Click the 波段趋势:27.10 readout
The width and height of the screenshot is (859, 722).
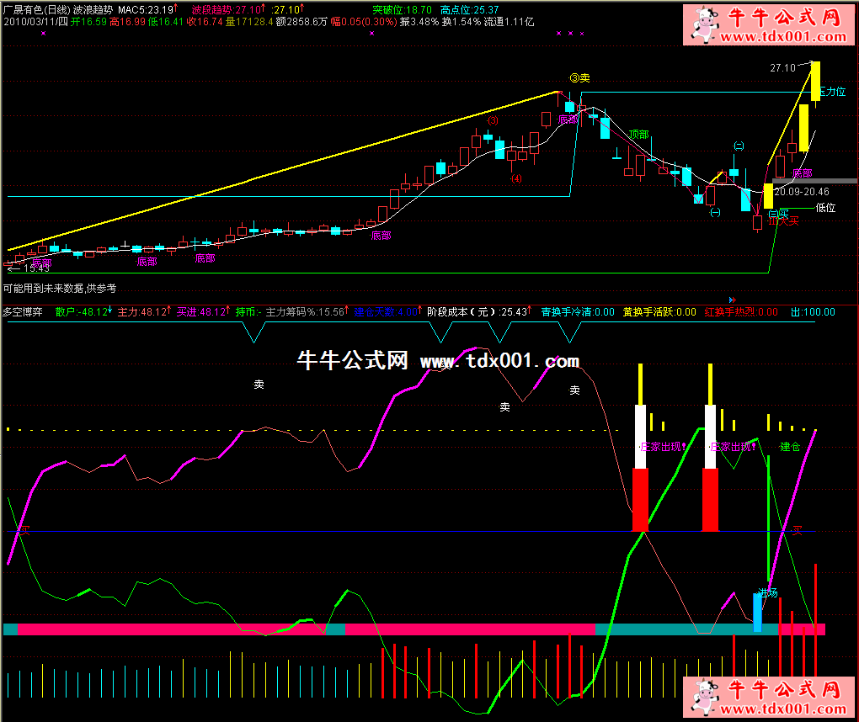228,10
